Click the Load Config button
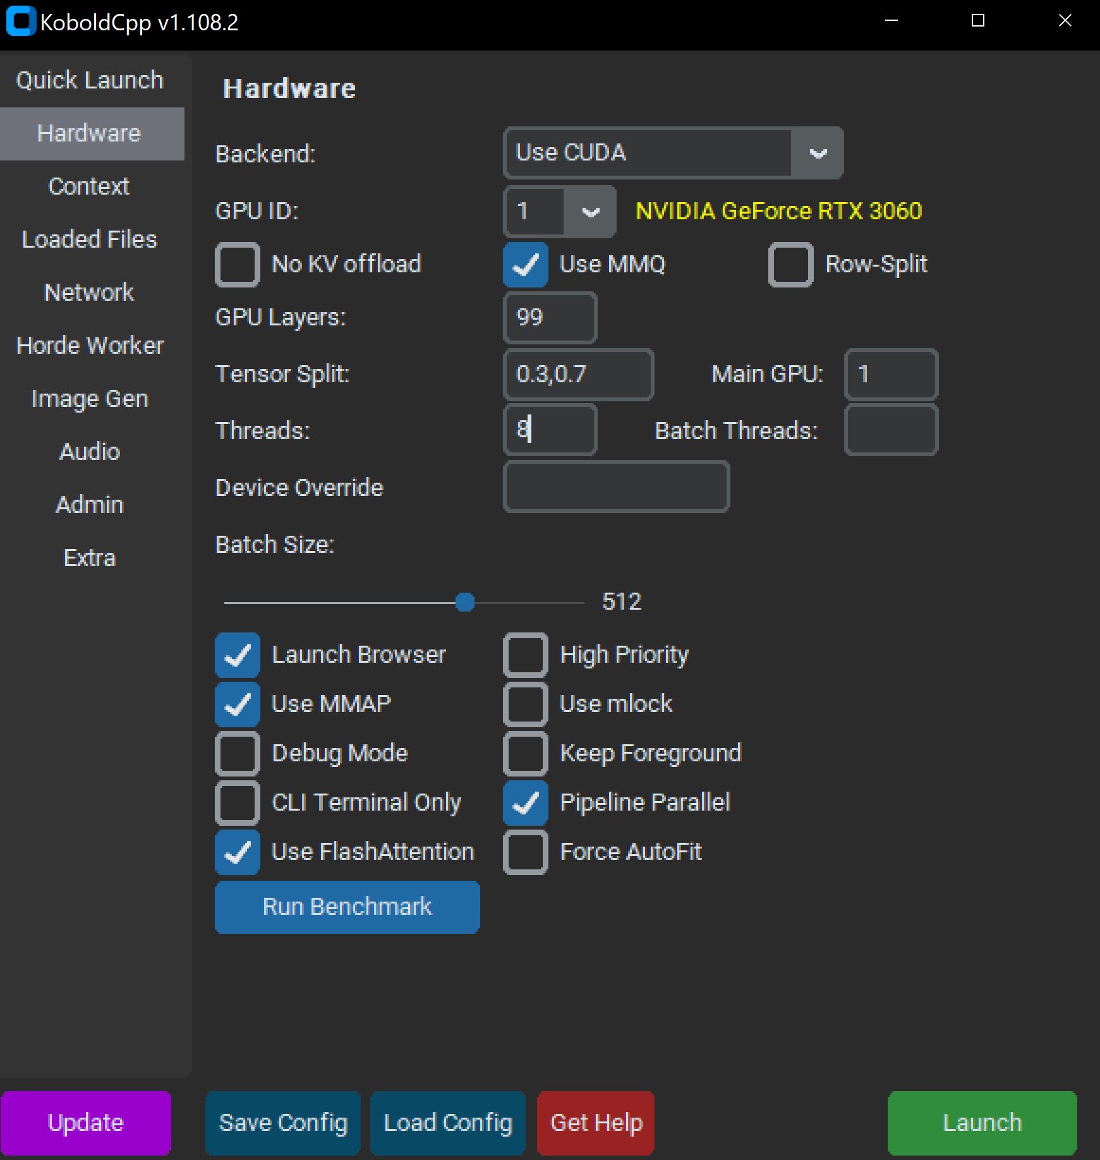 point(448,1123)
